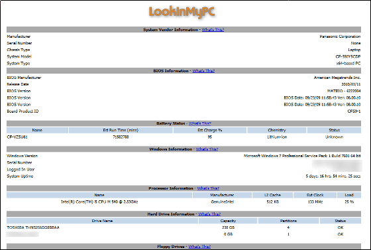Click the battery Status column header
Image resolution: width=371 pixels, height=250 pixels.
(334, 130)
